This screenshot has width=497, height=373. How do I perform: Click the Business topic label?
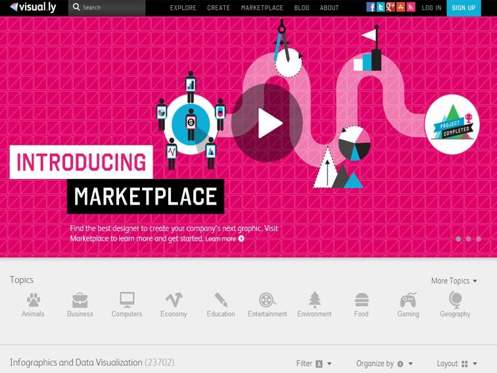[80, 314]
